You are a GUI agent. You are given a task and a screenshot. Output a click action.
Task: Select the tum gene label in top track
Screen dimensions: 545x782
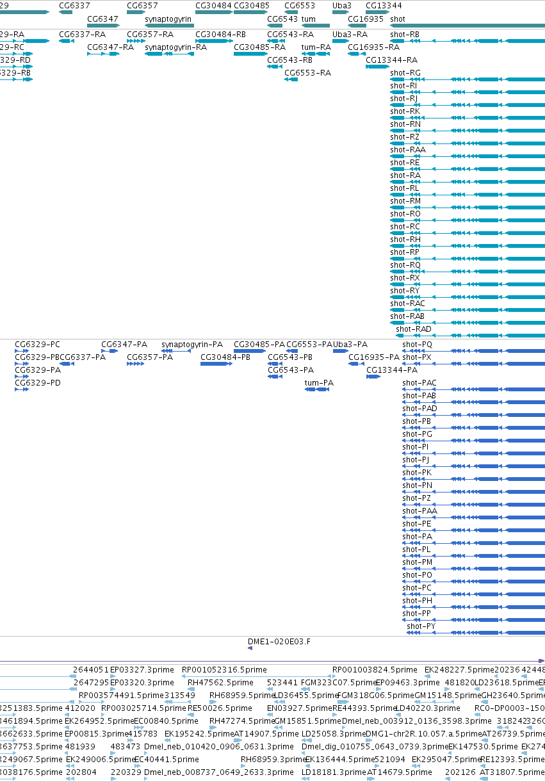pyautogui.click(x=309, y=19)
